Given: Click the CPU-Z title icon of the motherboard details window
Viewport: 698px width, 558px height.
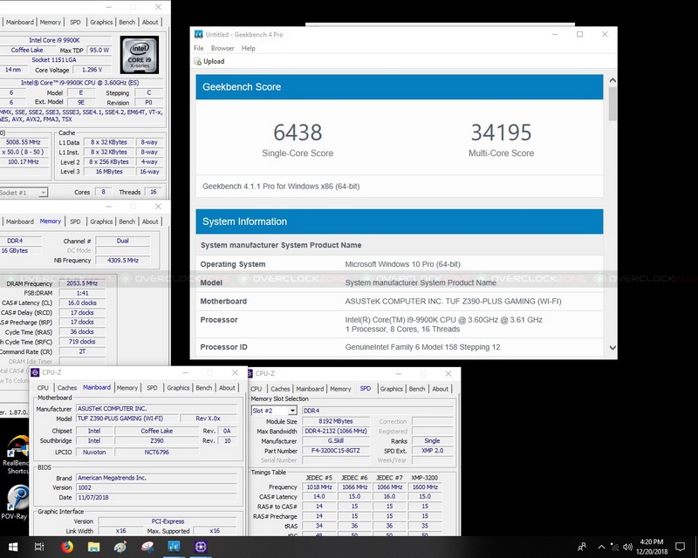Looking at the screenshot, I should coord(35,372).
